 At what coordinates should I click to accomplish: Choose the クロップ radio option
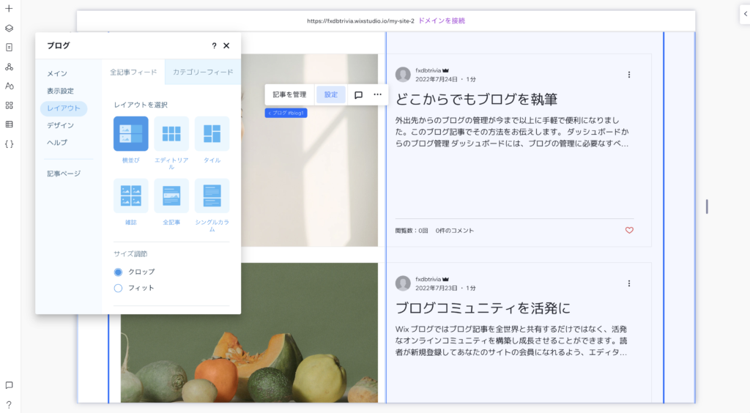click(118, 272)
